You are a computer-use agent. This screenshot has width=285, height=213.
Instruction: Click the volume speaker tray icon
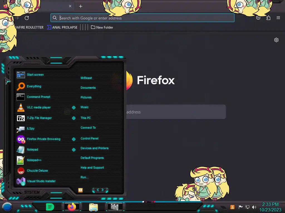click(x=254, y=207)
